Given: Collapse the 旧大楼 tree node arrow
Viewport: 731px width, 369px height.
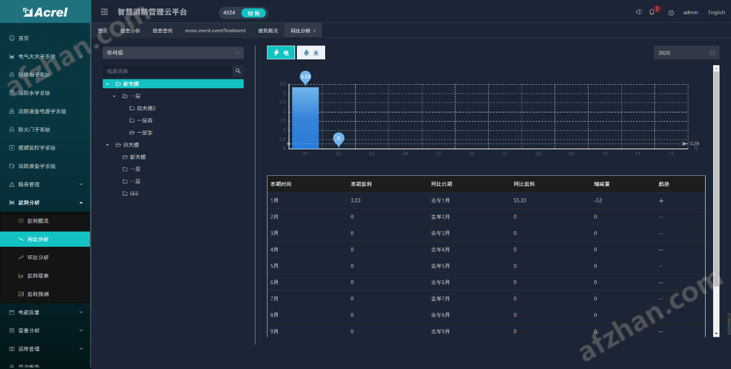Looking at the screenshot, I should tap(107, 145).
